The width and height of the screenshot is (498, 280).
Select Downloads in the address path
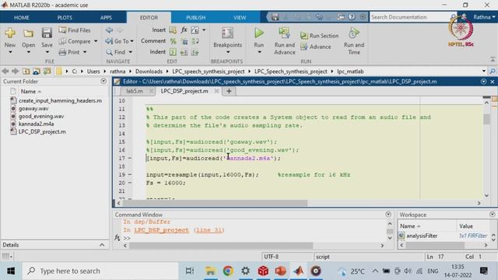(149, 72)
